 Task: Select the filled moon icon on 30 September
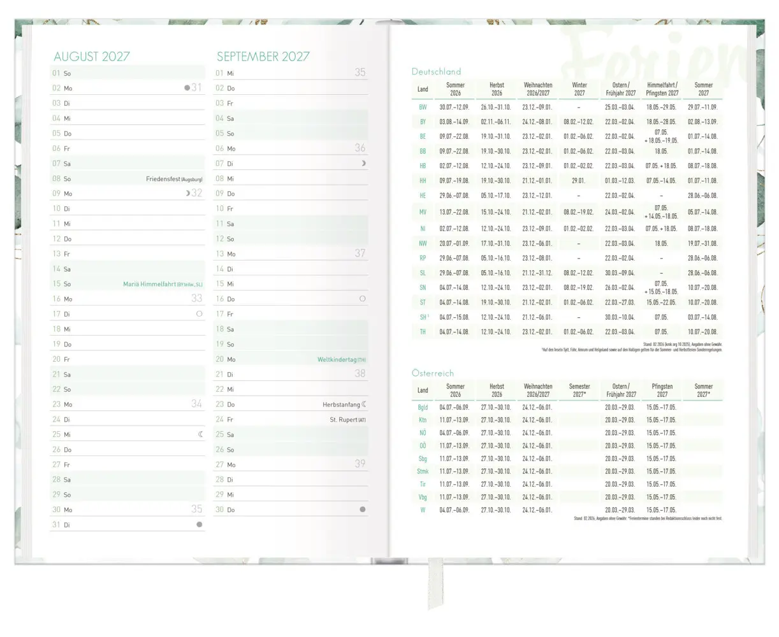(x=363, y=510)
